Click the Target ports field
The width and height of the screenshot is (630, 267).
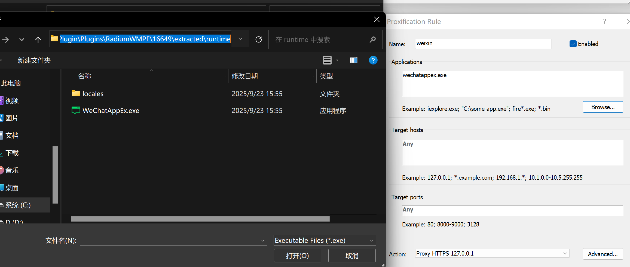pyautogui.click(x=513, y=211)
